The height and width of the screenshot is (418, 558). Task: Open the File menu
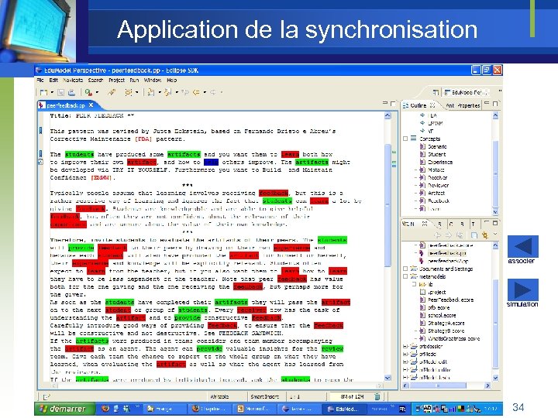(x=40, y=81)
